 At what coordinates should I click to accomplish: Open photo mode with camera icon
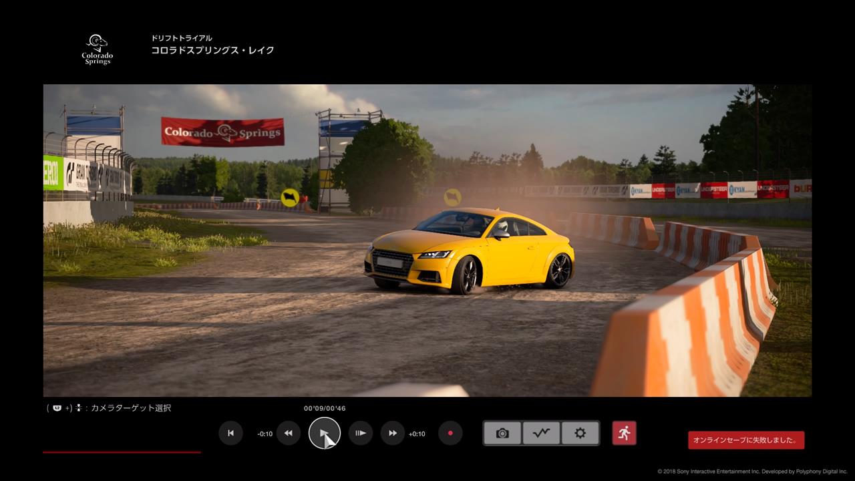click(502, 433)
